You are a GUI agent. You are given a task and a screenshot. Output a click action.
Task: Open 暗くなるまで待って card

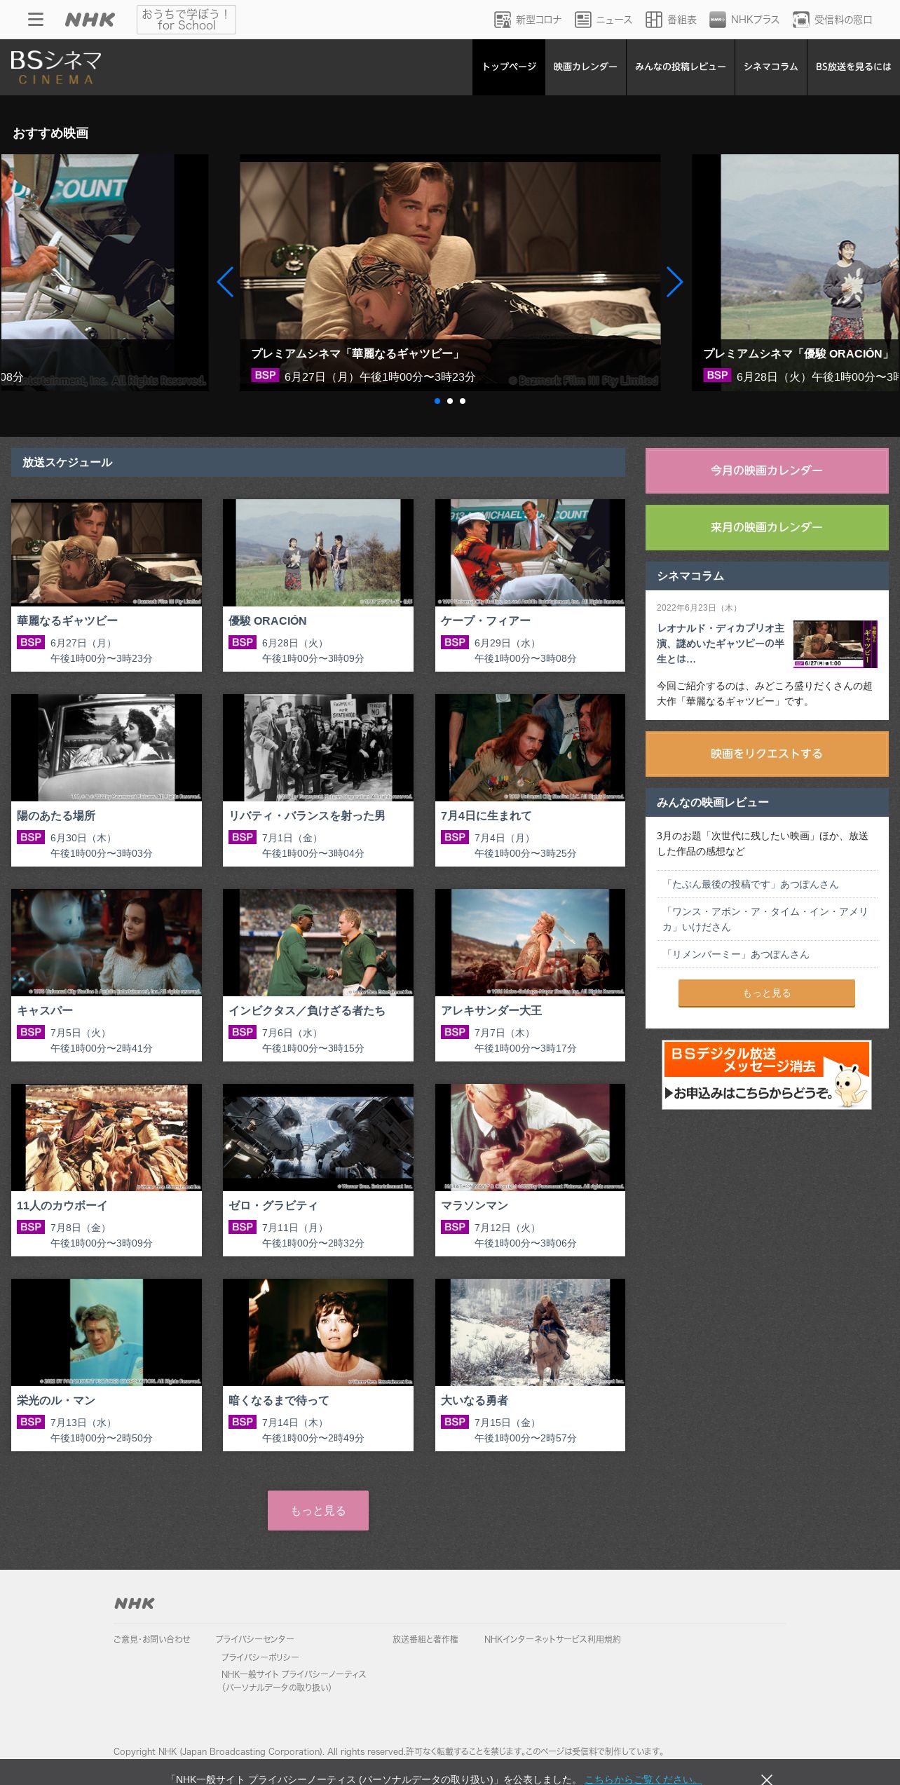pyautogui.click(x=318, y=1364)
